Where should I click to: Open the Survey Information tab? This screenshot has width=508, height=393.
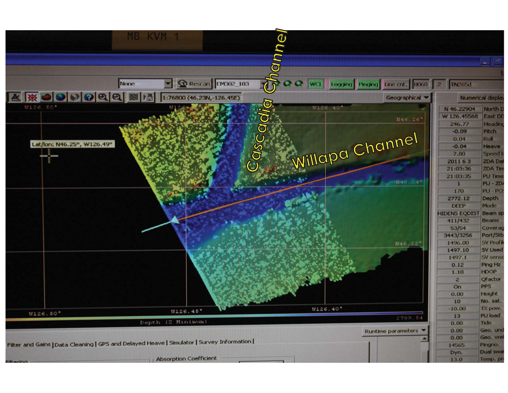click(x=225, y=342)
